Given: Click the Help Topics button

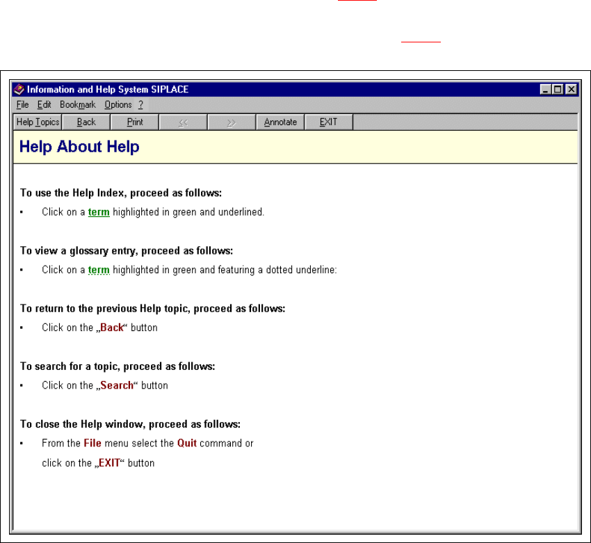Looking at the screenshot, I should pos(38,122).
